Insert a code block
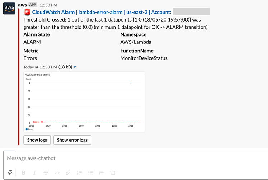Image resolution: width=268 pixels, height=180 pixels. point(113,173)
